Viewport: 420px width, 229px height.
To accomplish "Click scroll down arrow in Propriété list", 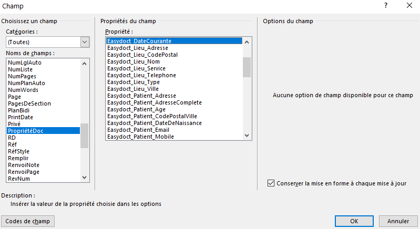I will coord(247,136).
